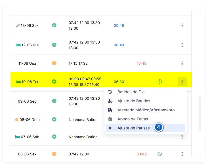Screen dimensions: 208x167
Task: Click the clock icon in the 10-06 Ter row
Action: click(x=159, y=81)
